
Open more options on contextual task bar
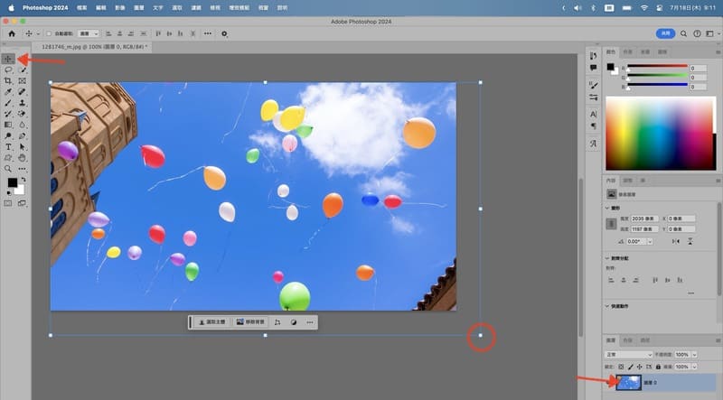310,322
